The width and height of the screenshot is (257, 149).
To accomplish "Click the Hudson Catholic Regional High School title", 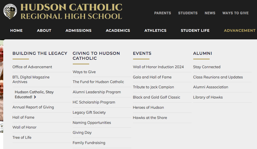I will [x=71, y=12].
